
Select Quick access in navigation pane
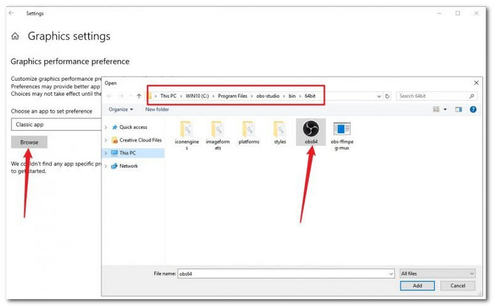[133, 127]
